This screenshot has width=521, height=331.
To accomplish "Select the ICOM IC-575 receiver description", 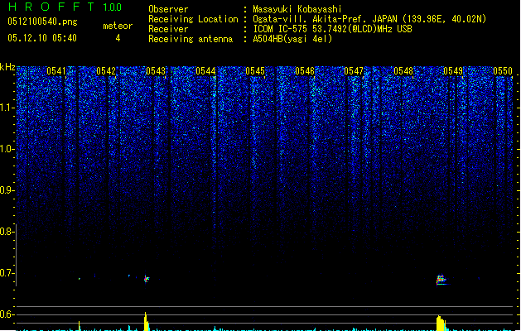I will [333, 29].
